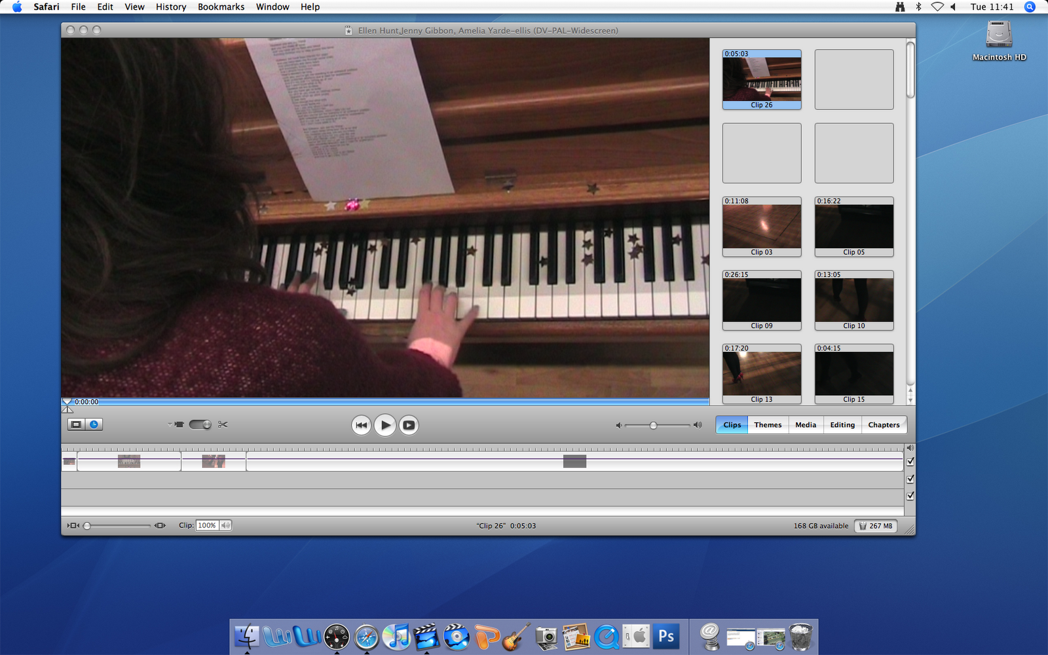Click the high volume speaker icon

coord(698,425)
